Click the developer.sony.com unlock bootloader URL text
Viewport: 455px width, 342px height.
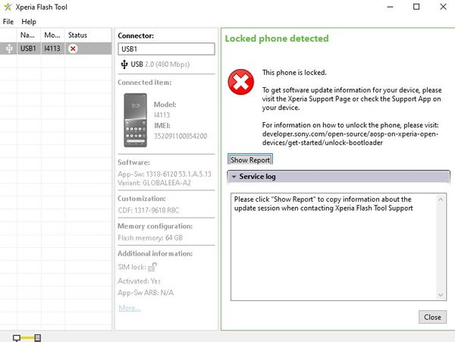tap(350, 138)
